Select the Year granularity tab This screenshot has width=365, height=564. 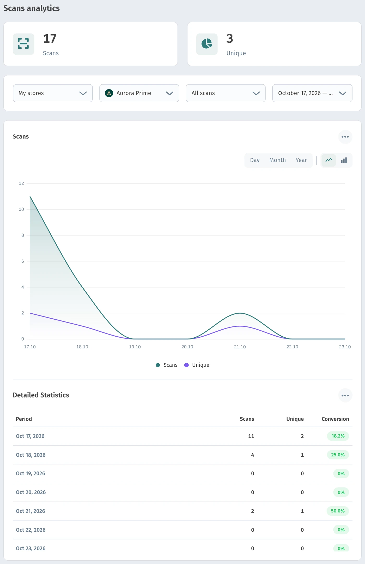point(301,160)
